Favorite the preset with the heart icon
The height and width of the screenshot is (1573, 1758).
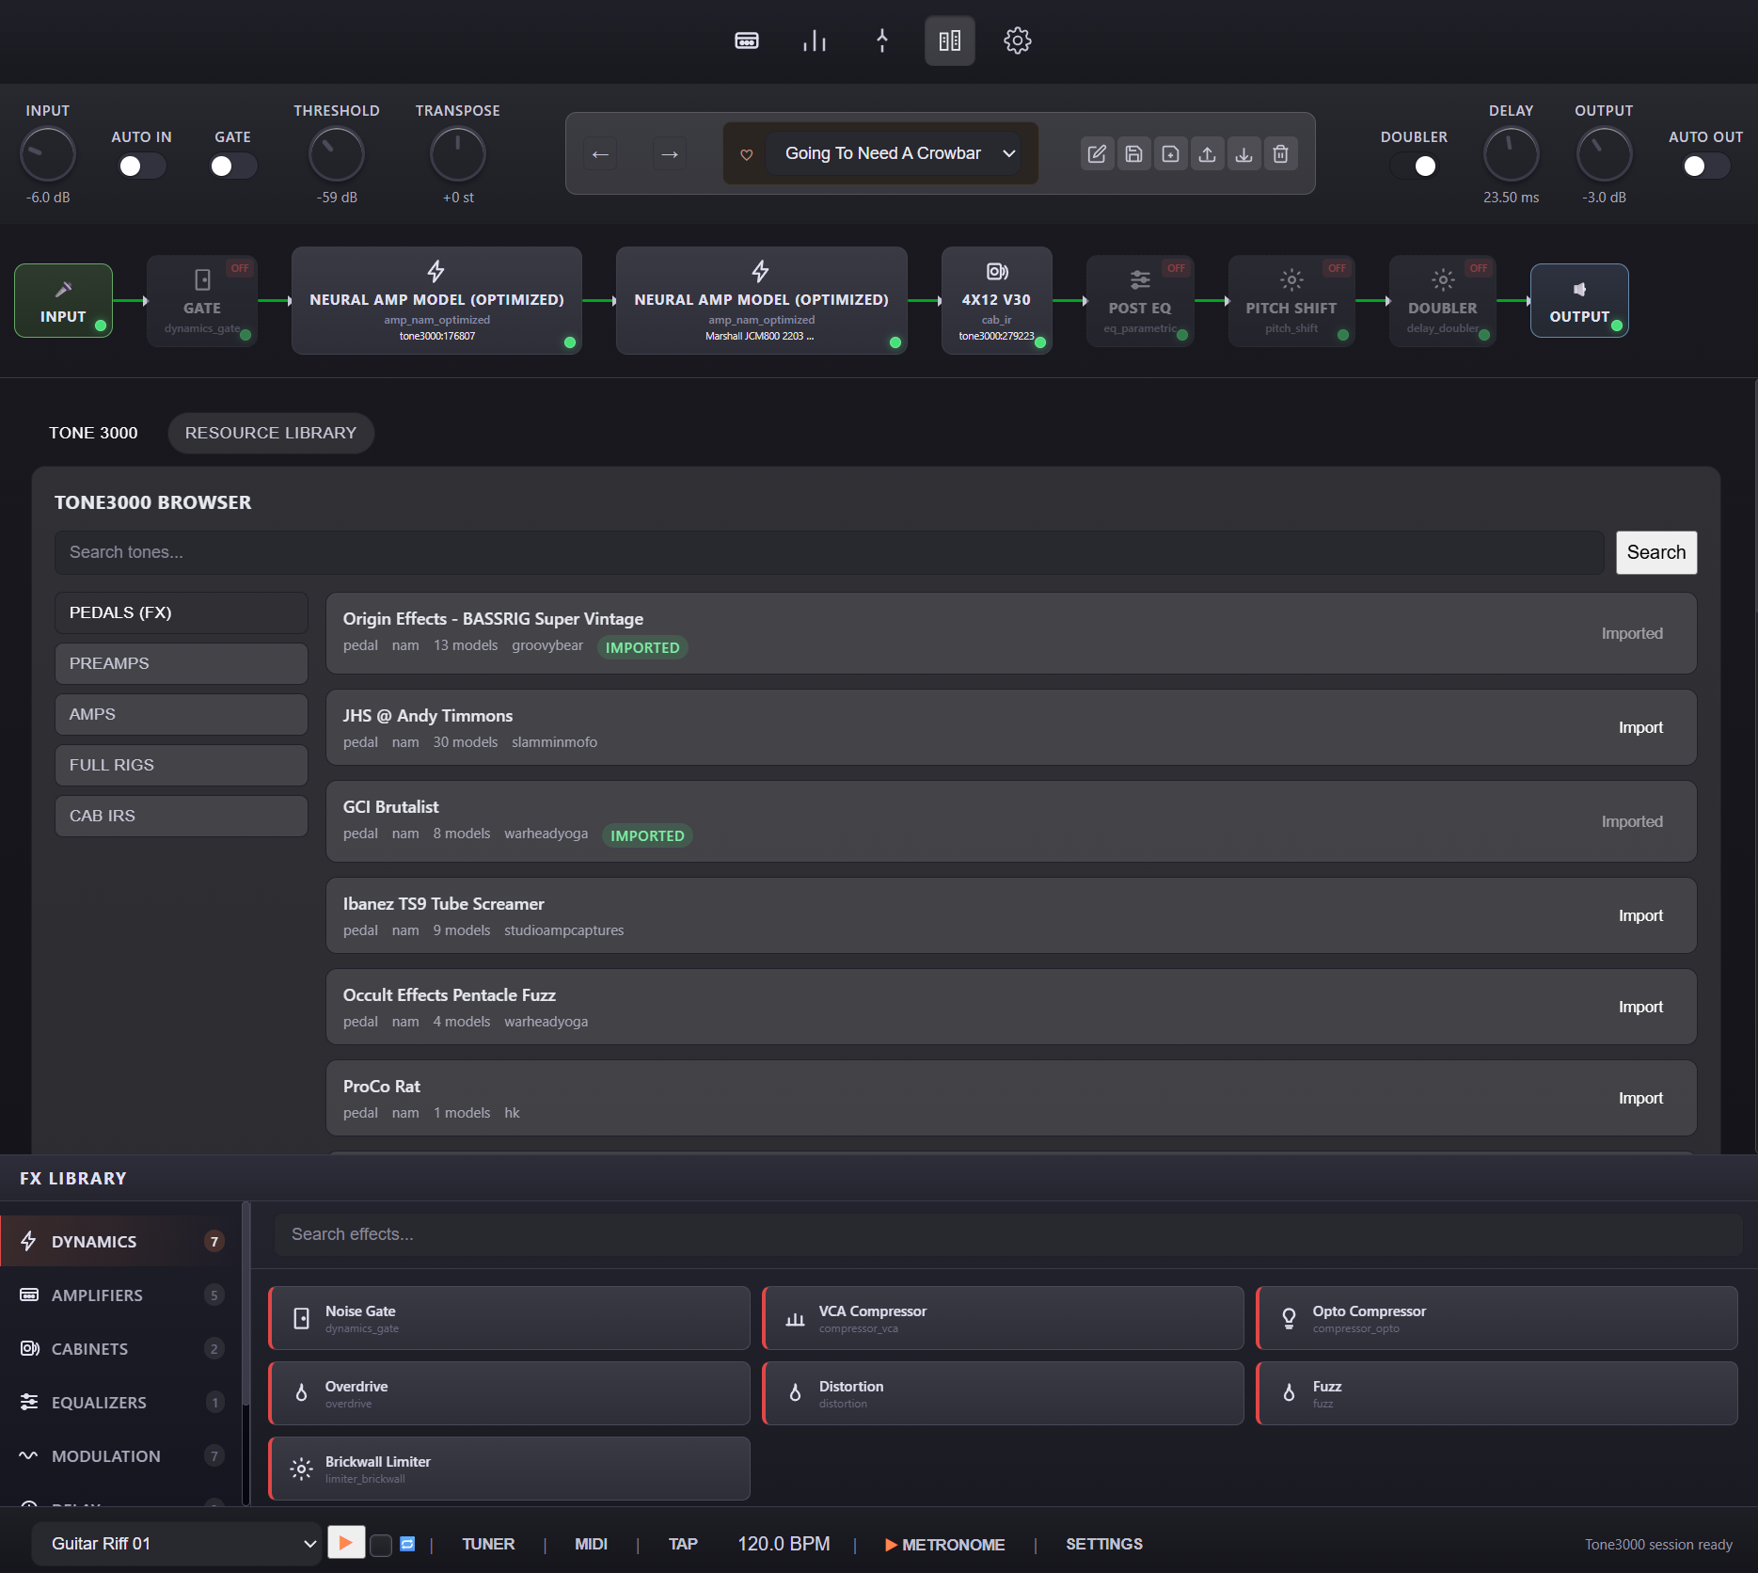pos(746,153)
